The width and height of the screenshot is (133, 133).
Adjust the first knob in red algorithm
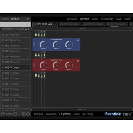(44, 66)
